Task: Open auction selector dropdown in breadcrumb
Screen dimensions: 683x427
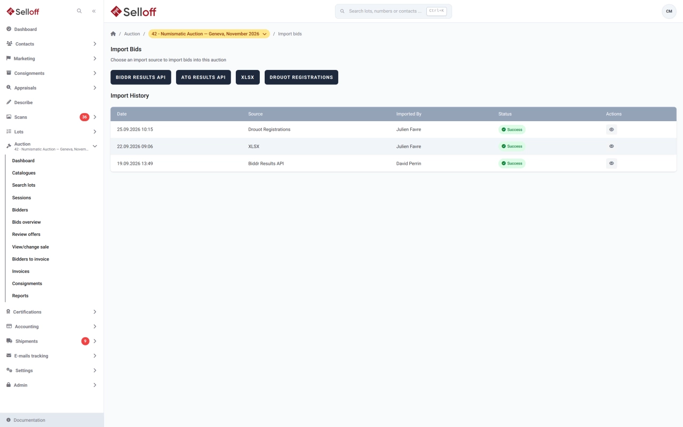Action: tap(209, 34)
